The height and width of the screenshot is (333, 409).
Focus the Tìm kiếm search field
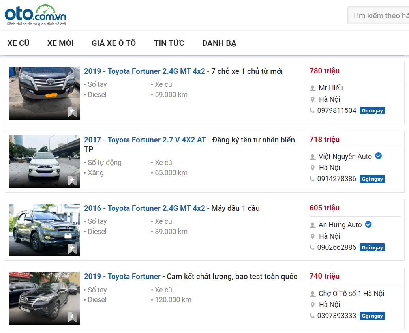pyautogui.click(x=378, y=16)
